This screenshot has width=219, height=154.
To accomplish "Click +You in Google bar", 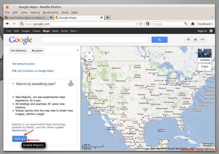I will pos(8,31).
